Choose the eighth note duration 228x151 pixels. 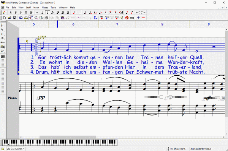point(52,13)
